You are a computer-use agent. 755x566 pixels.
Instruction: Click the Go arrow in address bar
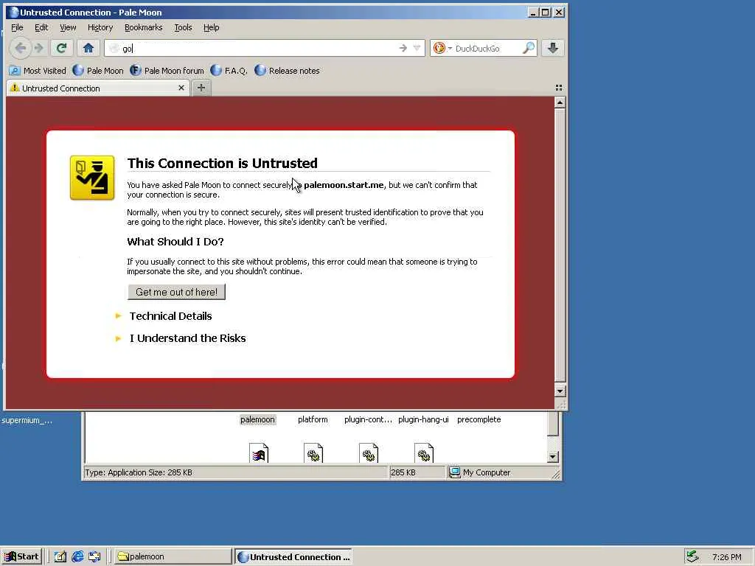click(403, 48)
